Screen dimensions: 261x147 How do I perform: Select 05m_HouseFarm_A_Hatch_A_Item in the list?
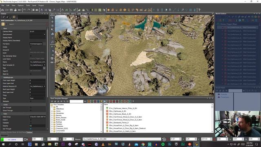click(x=122, y=131)
